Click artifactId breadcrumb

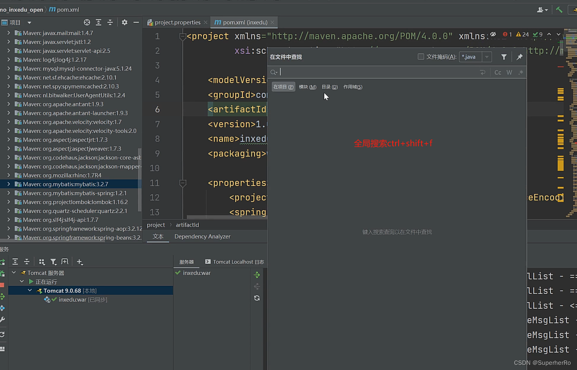(x=187, y=225)
